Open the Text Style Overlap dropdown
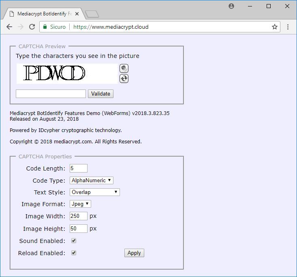The height and width of the screenshot is (277, 297). (x=95, y=192)
